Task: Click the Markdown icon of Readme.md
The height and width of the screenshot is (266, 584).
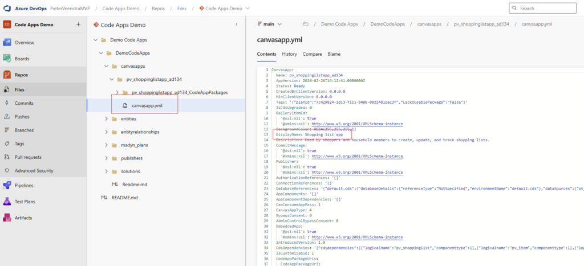Action: tap(115, 185)
